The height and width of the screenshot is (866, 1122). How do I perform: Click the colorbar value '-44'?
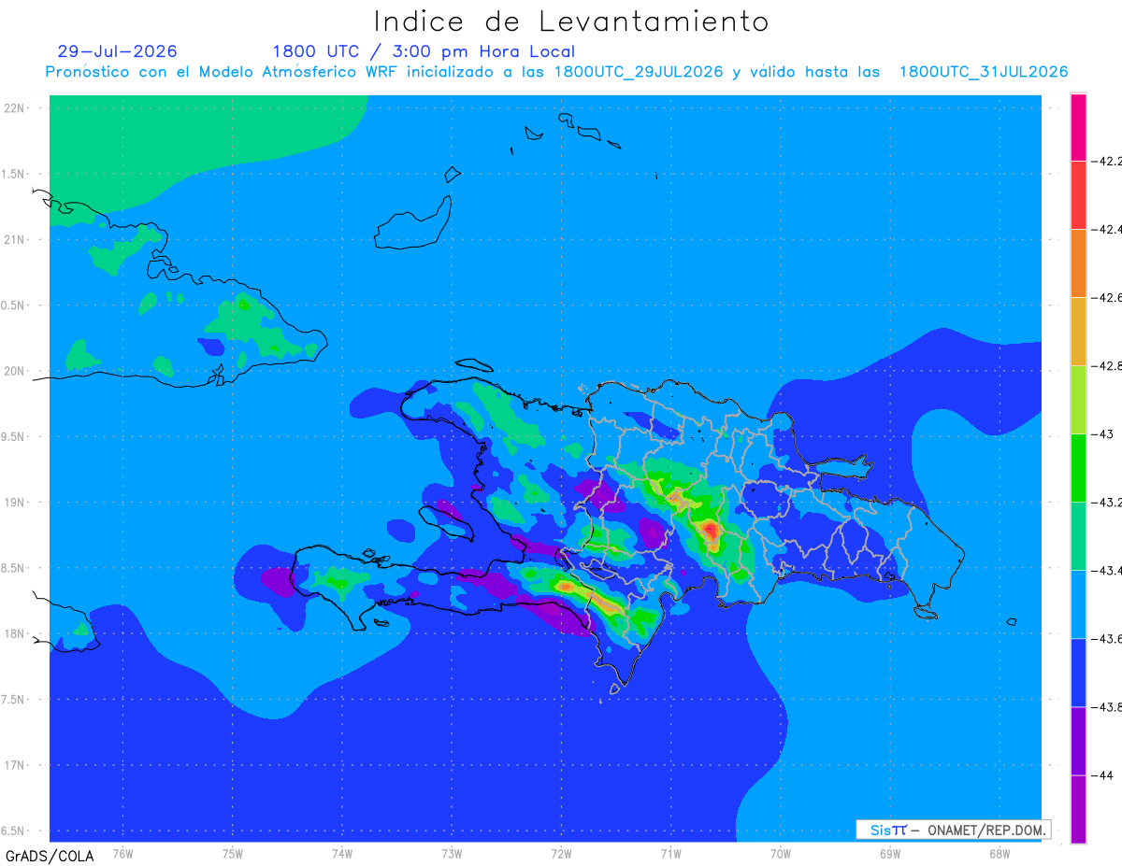tap(1104, 775)
